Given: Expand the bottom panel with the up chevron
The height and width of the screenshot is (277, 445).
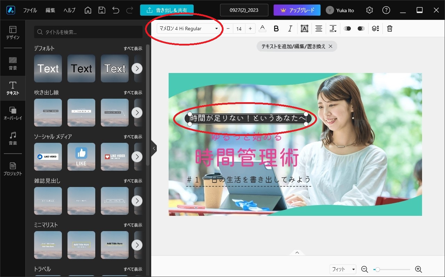Looking at the screenshot, I should (297, 253).
